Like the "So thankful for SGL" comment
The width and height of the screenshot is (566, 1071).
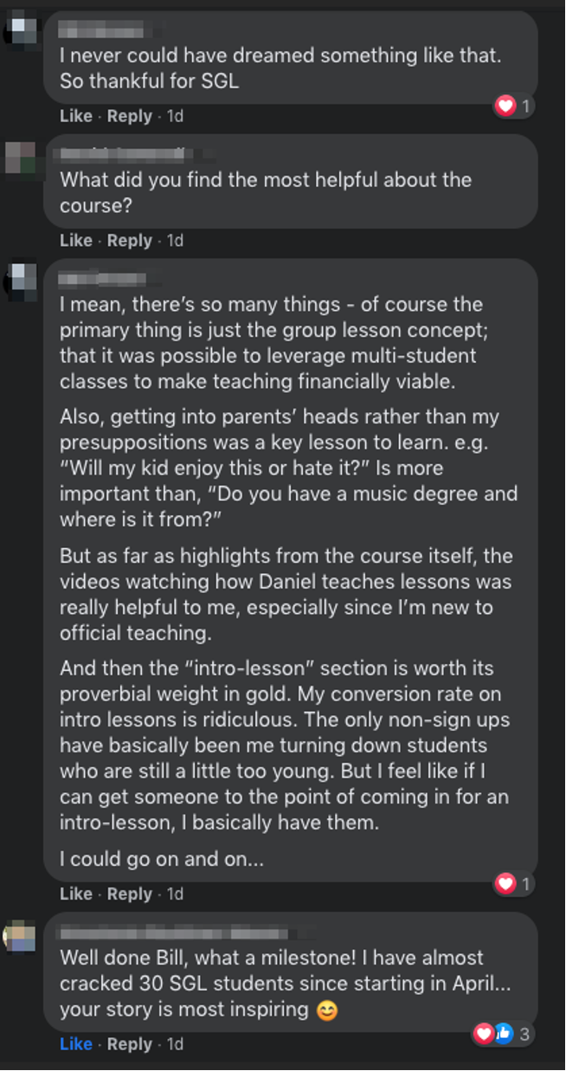(76, 116)
